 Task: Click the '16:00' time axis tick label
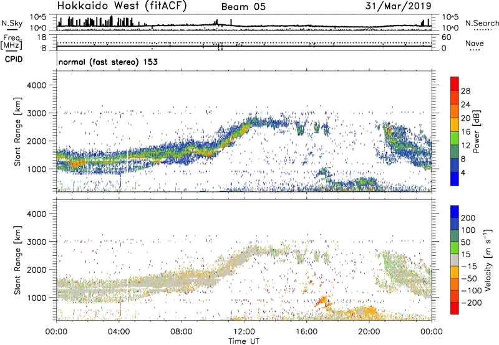306,332
